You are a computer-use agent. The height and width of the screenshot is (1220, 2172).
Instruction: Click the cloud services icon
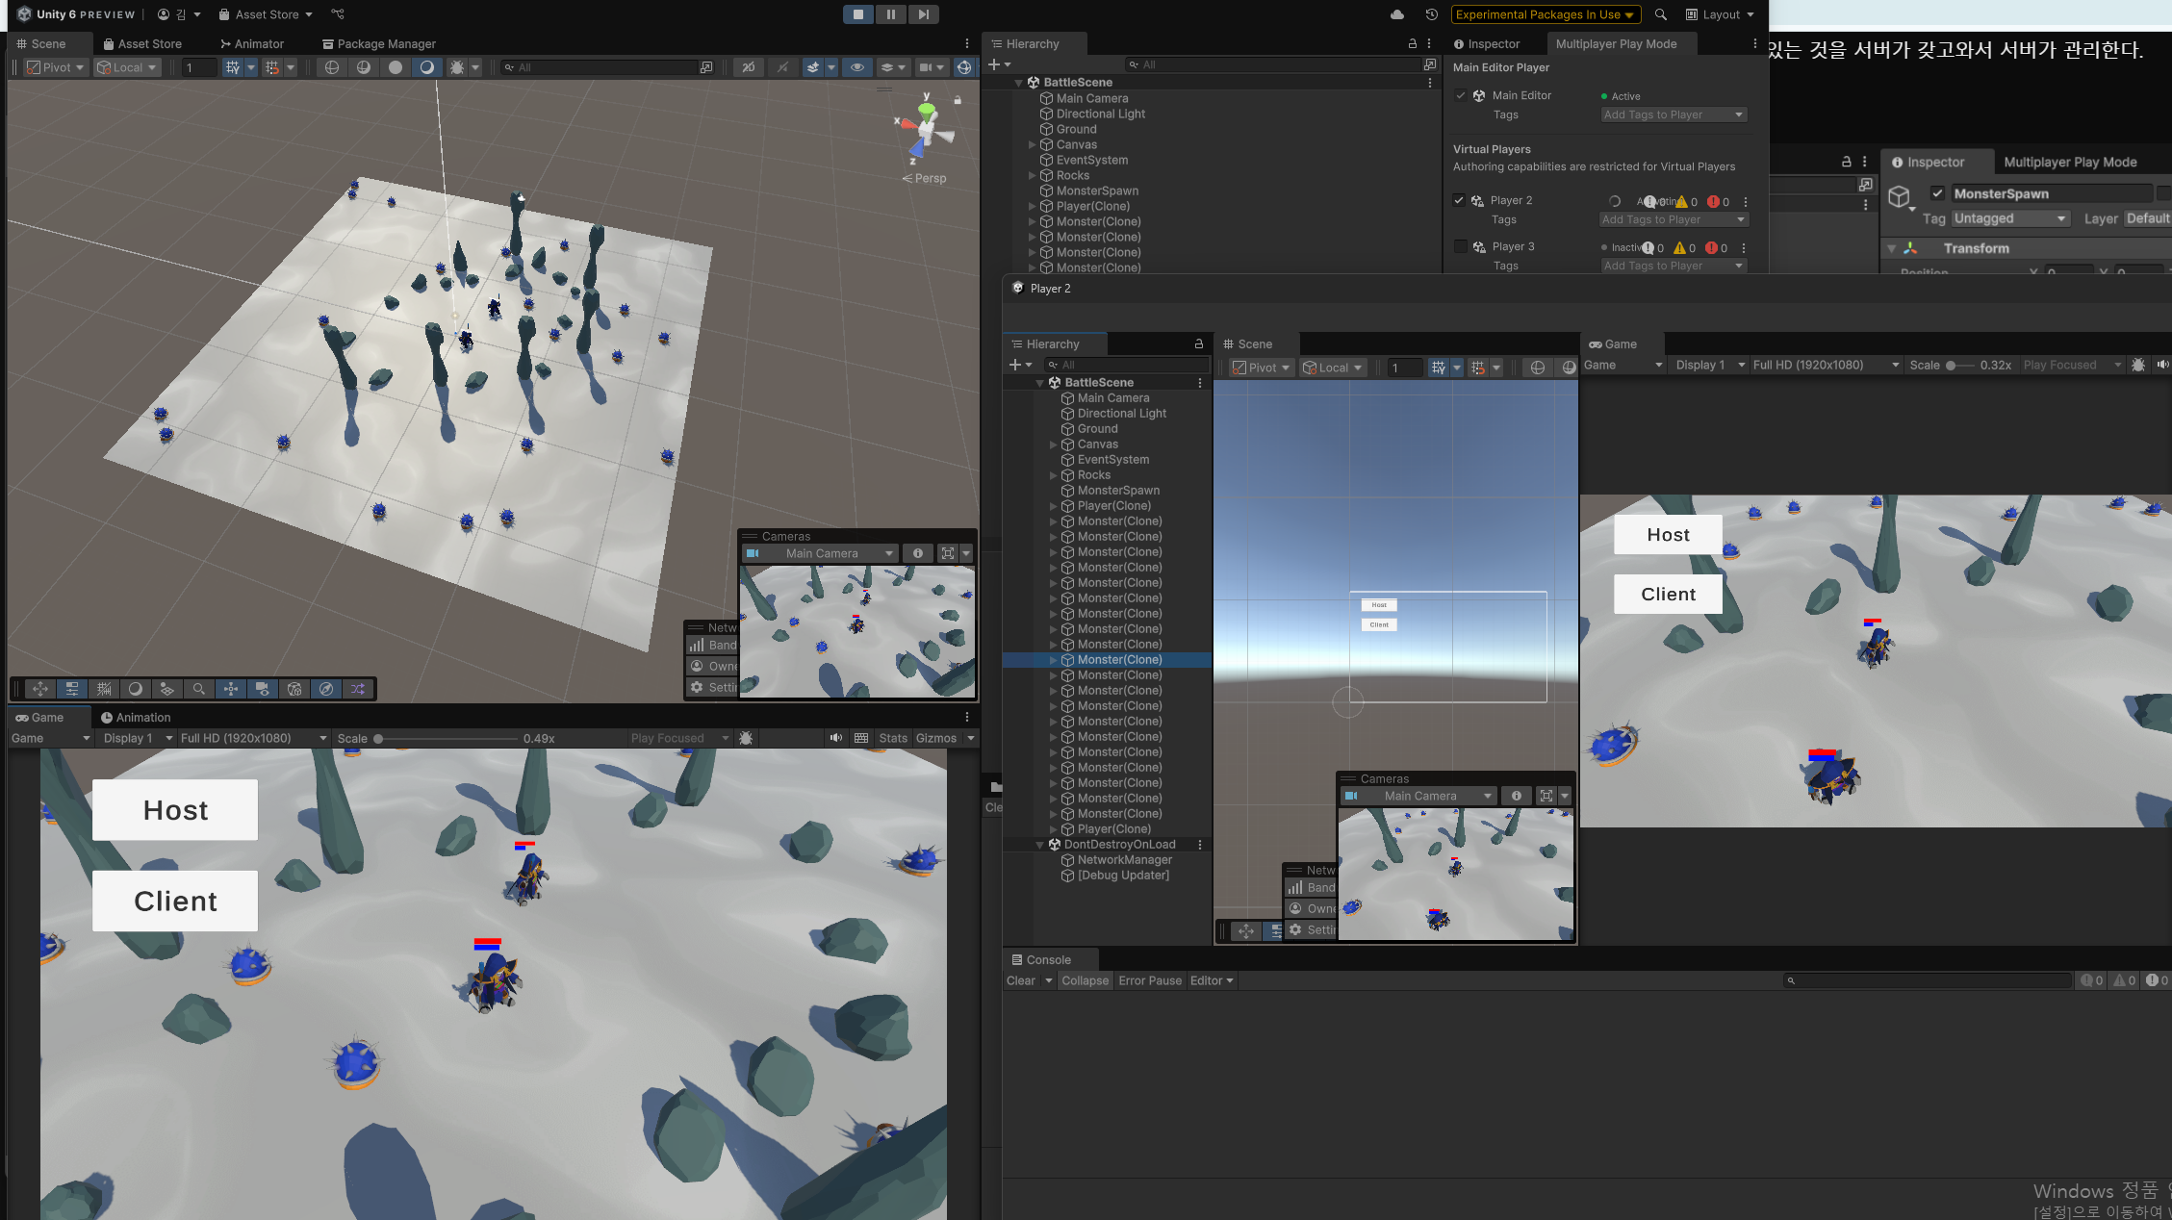1397,14
